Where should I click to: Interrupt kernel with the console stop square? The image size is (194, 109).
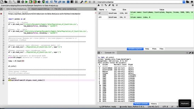(x=187, y=53)
